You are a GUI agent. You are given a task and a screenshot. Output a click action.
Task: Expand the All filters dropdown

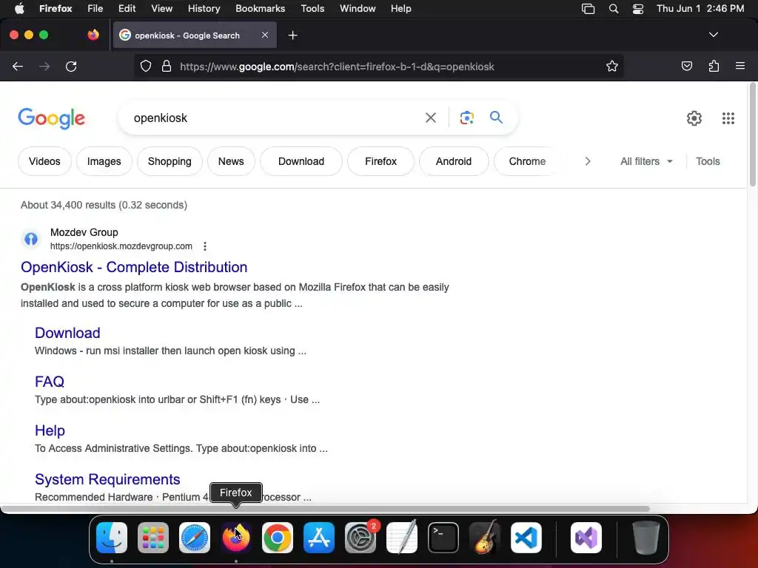[646, 161]
